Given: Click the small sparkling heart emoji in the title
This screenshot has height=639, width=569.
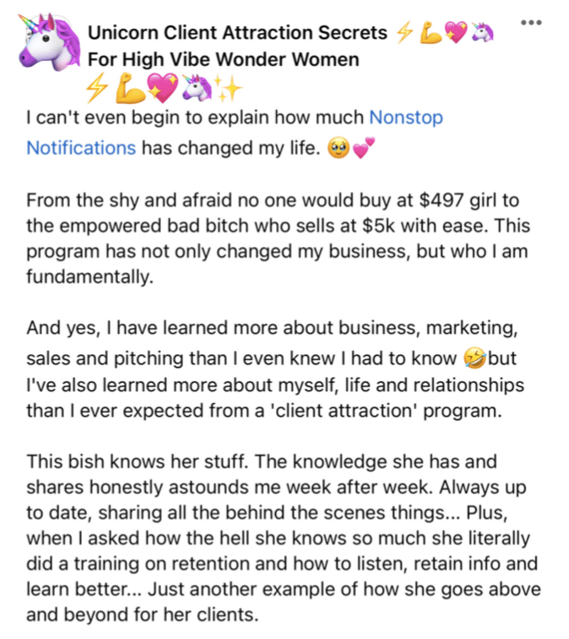Looking at the screenshot, I should pyautogui.click(x=455, y=33).
